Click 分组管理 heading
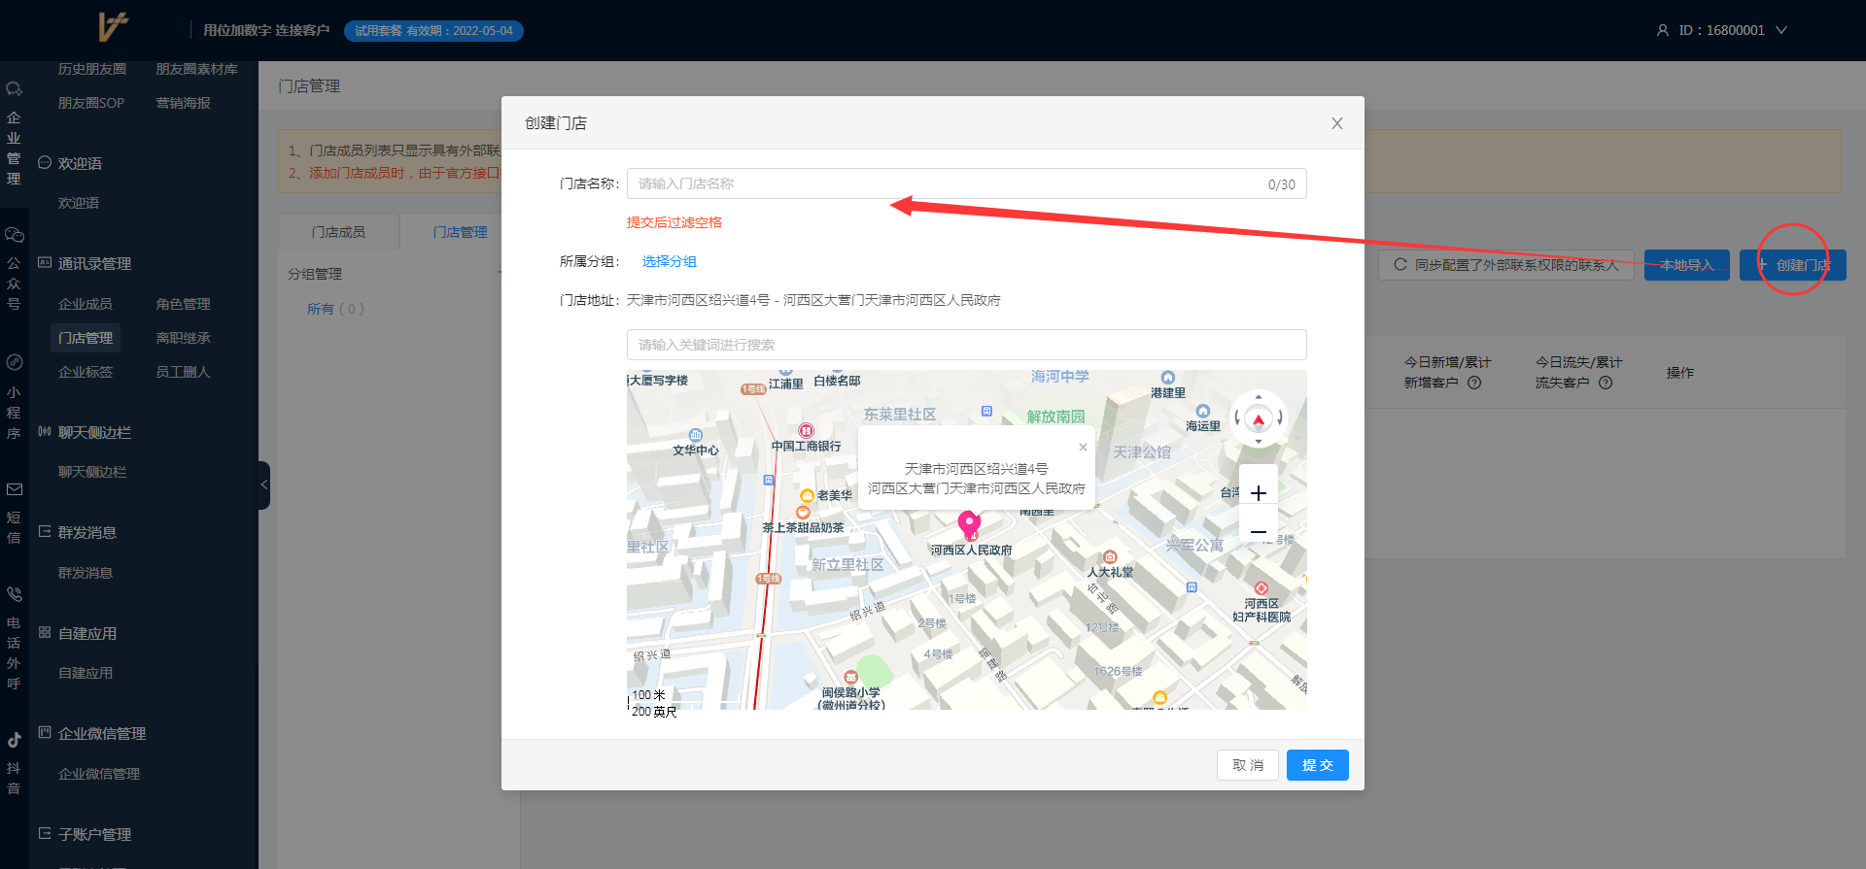This screenshot has width=1866, height=869. click(315, 274)
